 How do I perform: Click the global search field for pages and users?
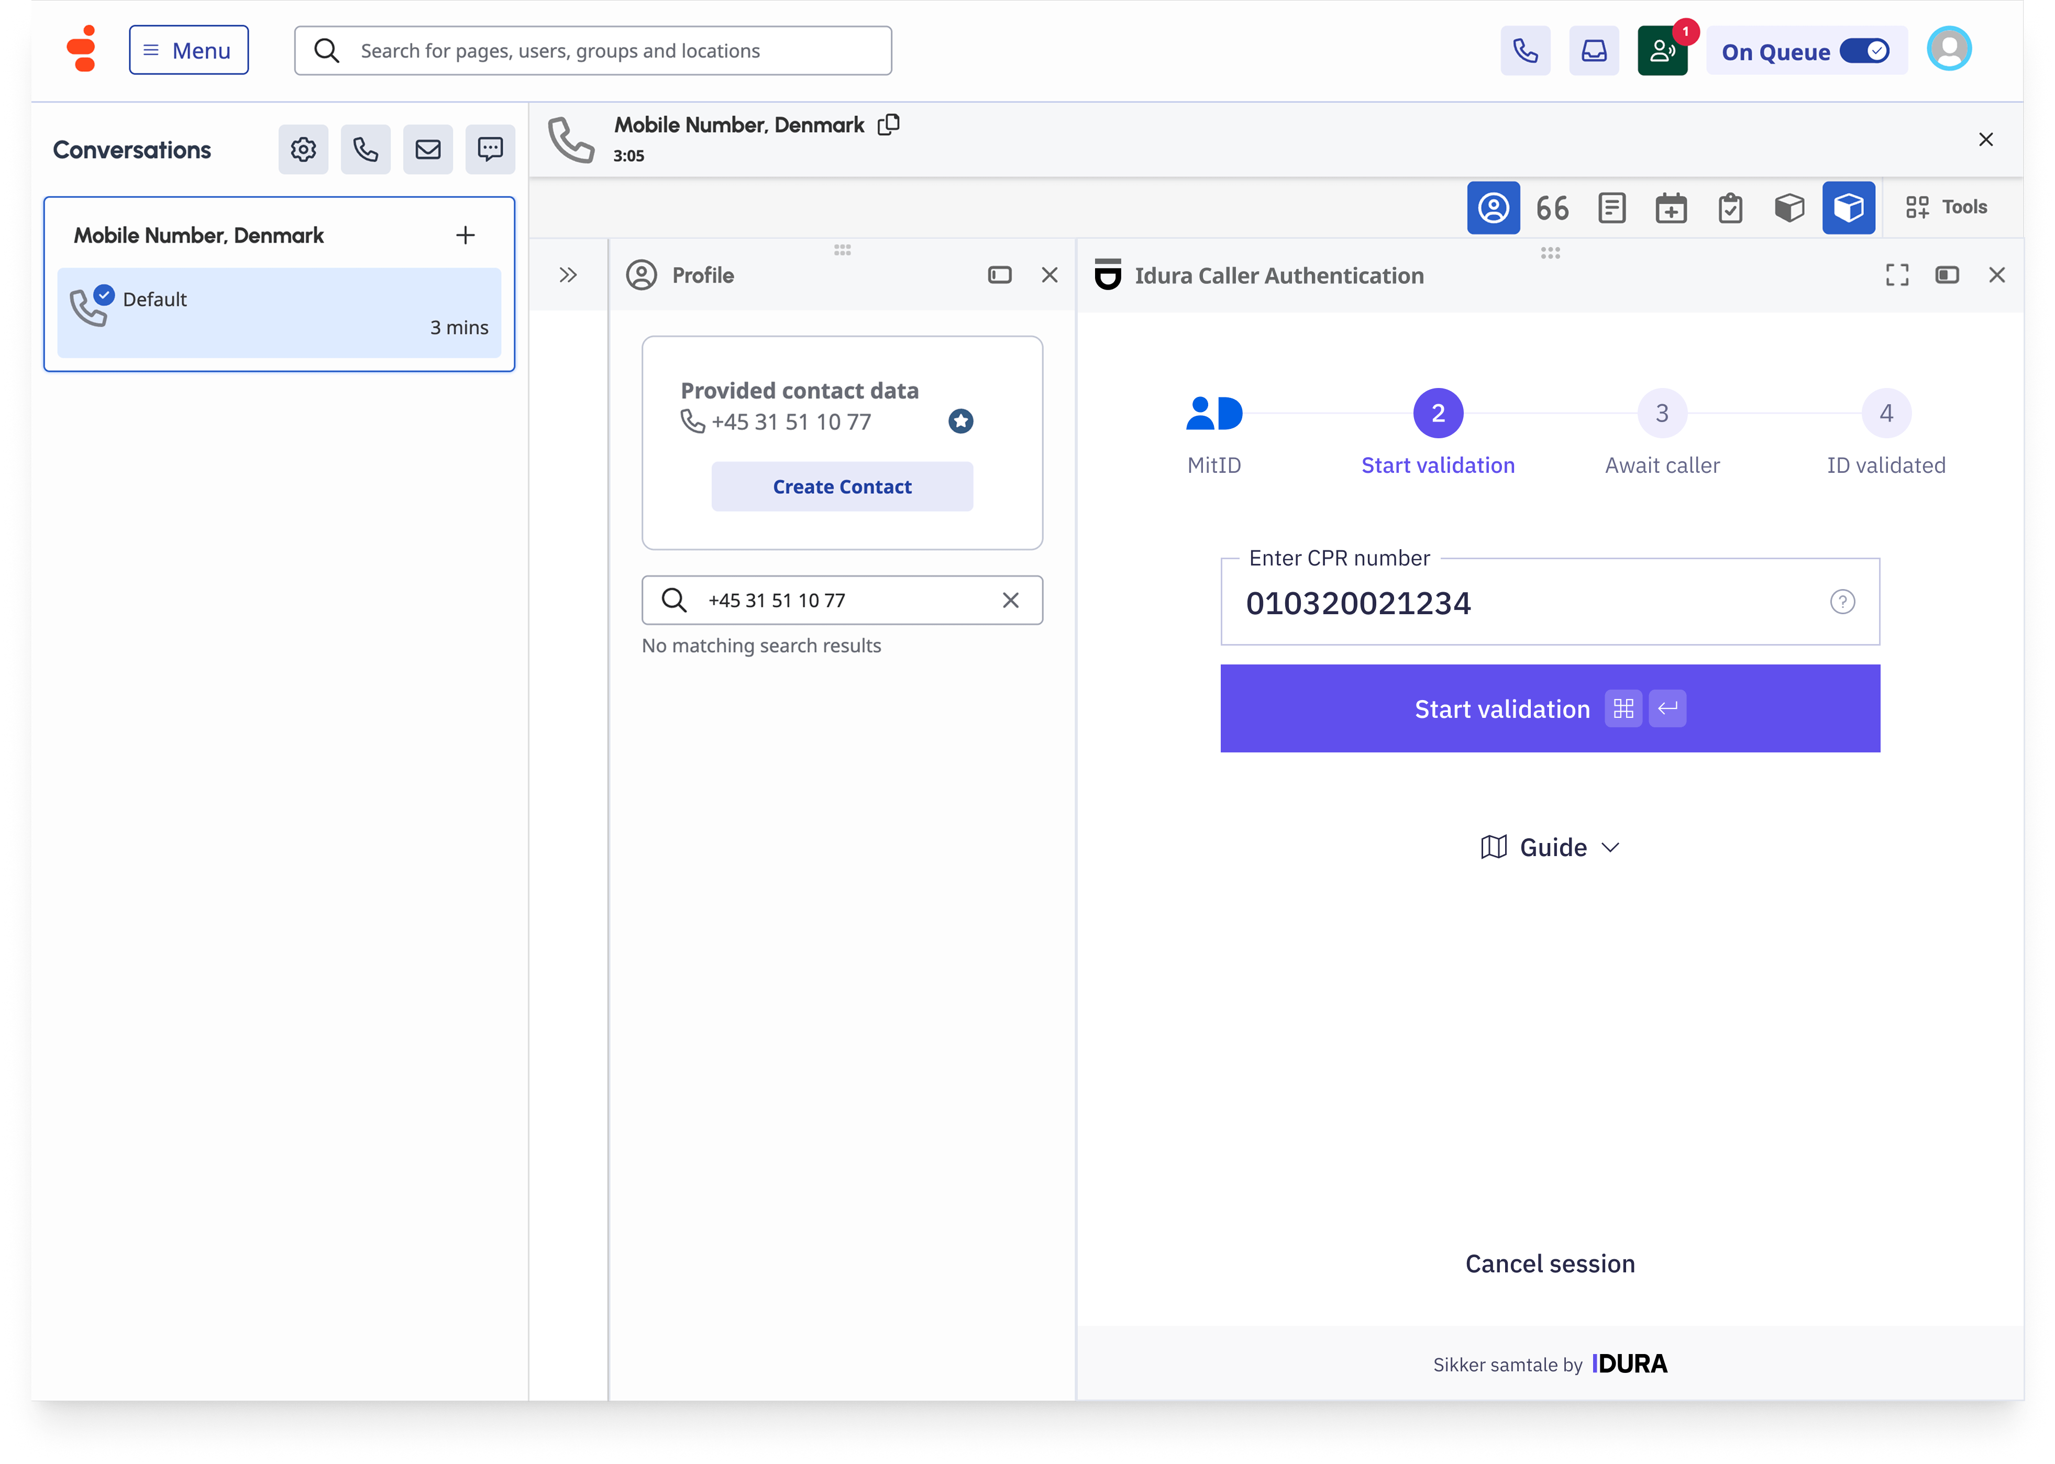point(593,50)
